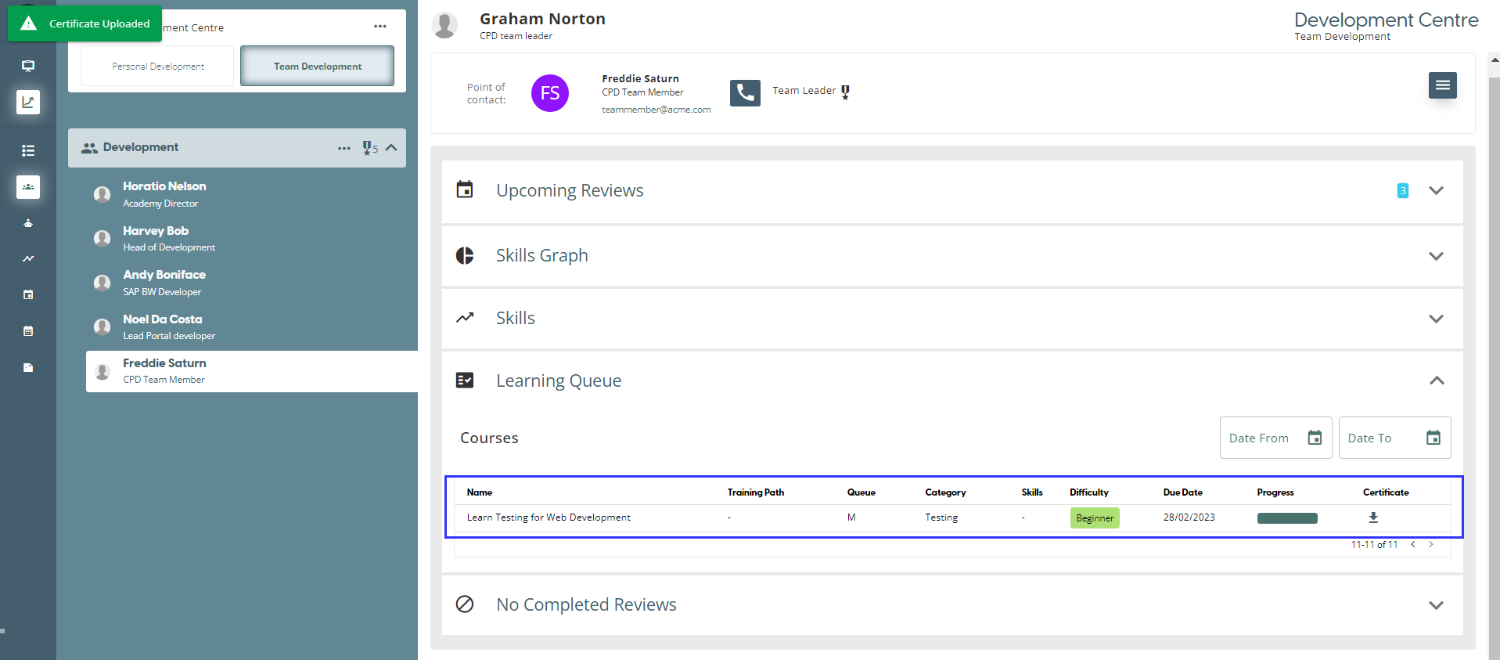Click the monitor icon in sidebar

[28, 66]
